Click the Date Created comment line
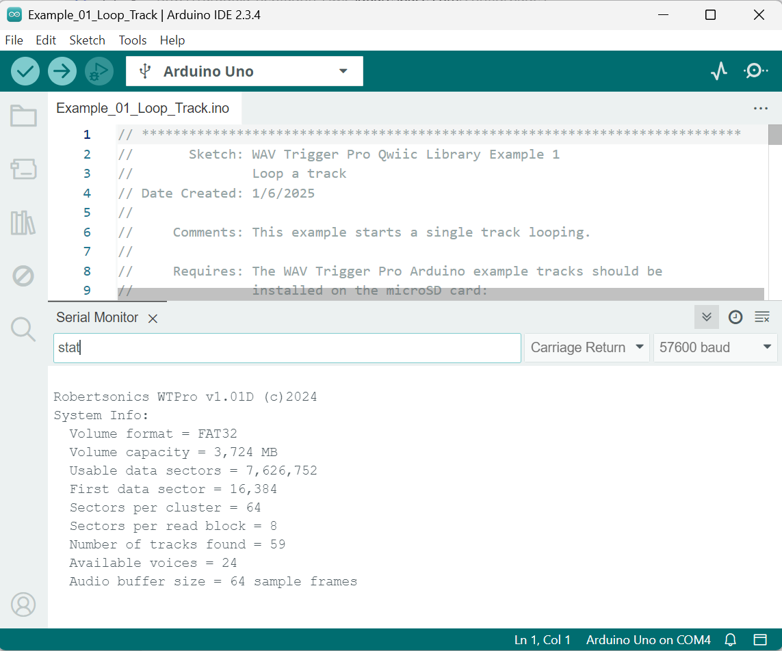Screen dimensions: 782x651 (x=216, y=193)
